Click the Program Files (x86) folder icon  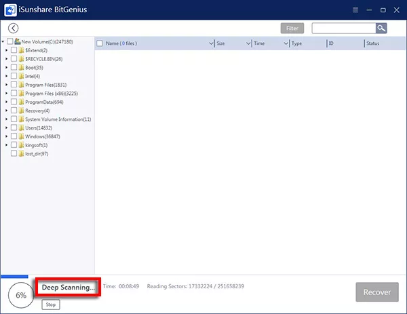tap(22, 93)
